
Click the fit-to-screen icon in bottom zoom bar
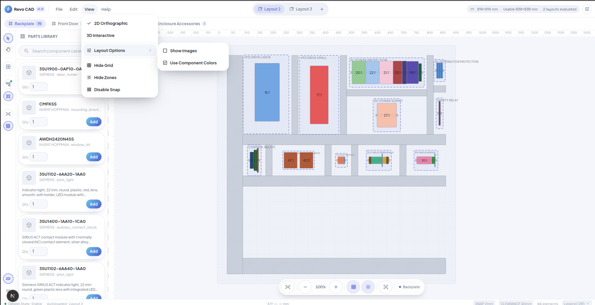(288, 287)
